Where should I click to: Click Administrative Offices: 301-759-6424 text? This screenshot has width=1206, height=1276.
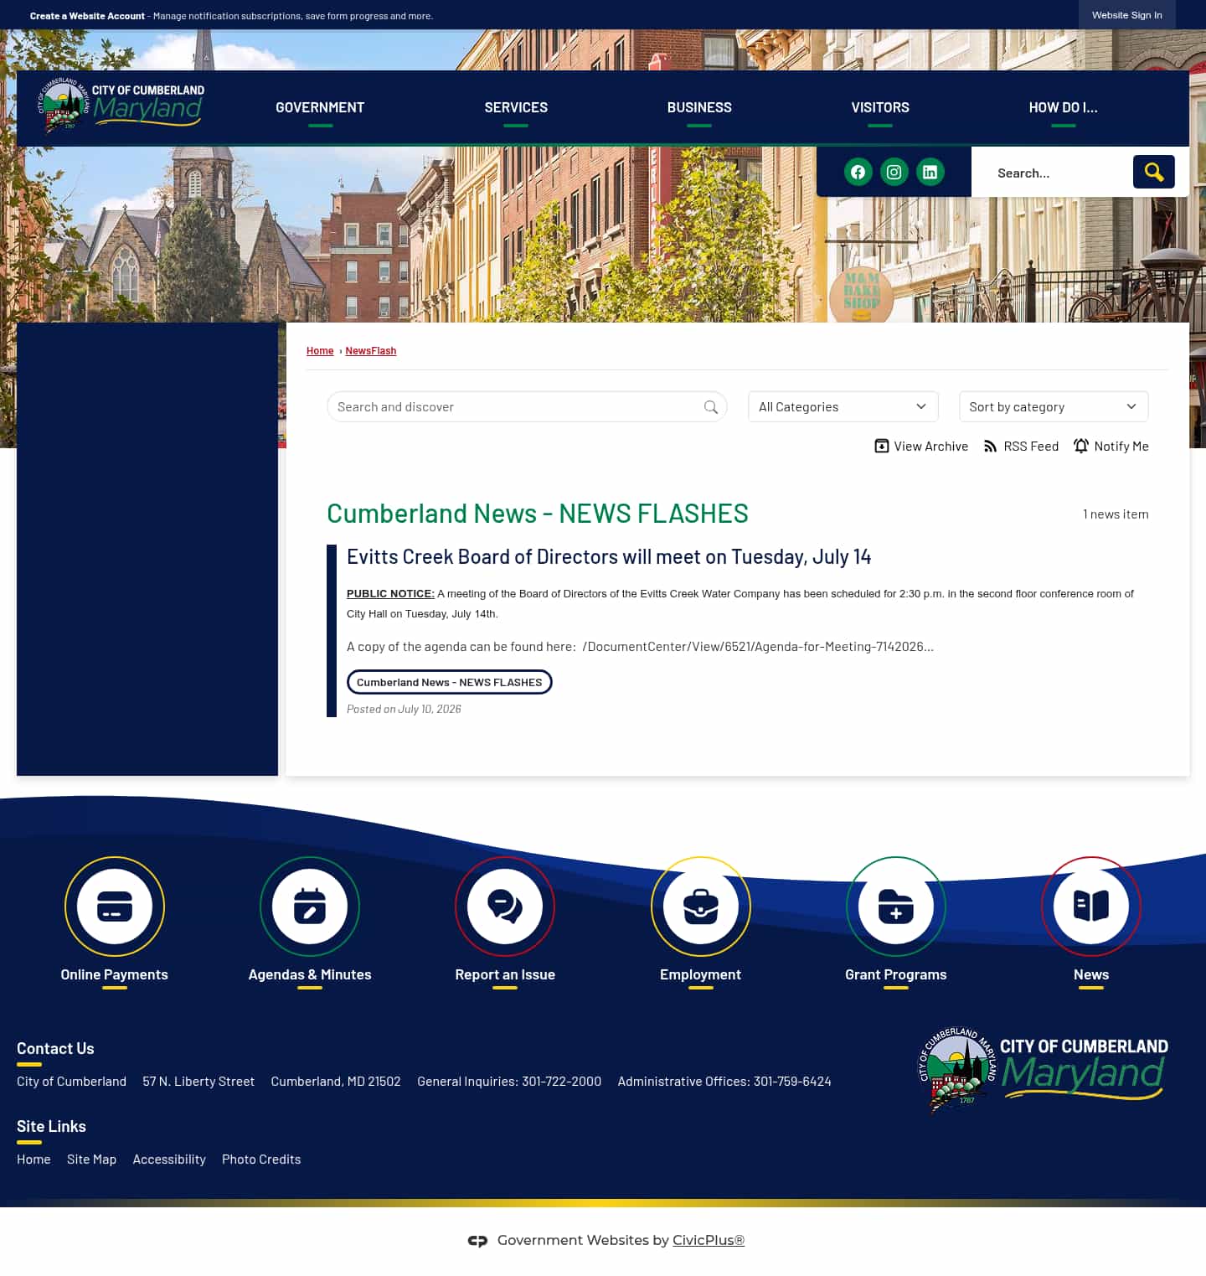724,1082
